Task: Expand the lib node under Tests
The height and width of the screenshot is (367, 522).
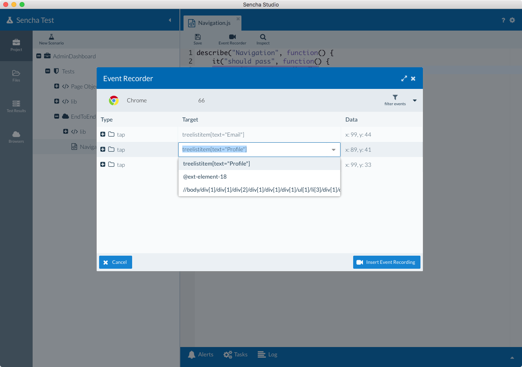Action: point(57,101)
